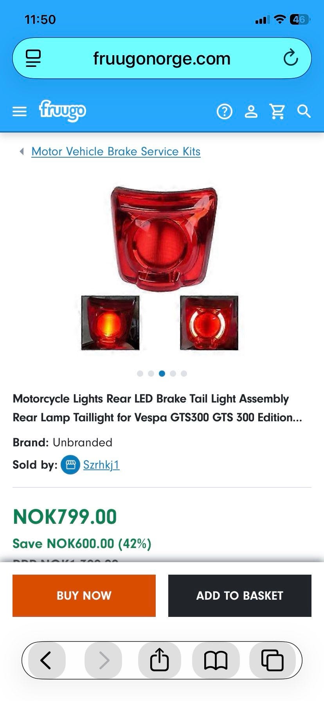Open the help question mark icon
The width and height of the screenshot is (324, 701).
(x=225, y=112)
